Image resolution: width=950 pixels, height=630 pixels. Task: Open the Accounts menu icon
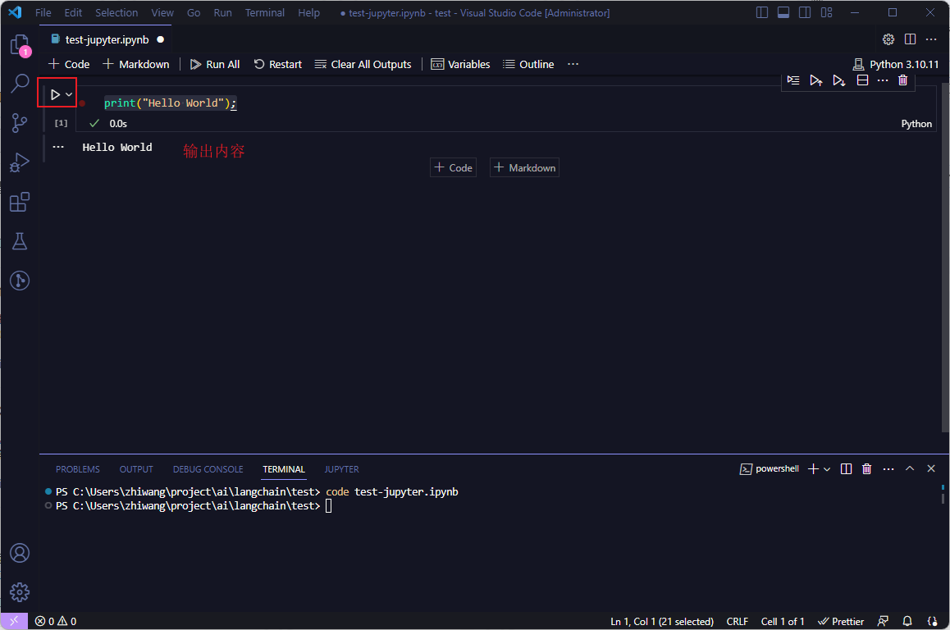coord(20,553)
